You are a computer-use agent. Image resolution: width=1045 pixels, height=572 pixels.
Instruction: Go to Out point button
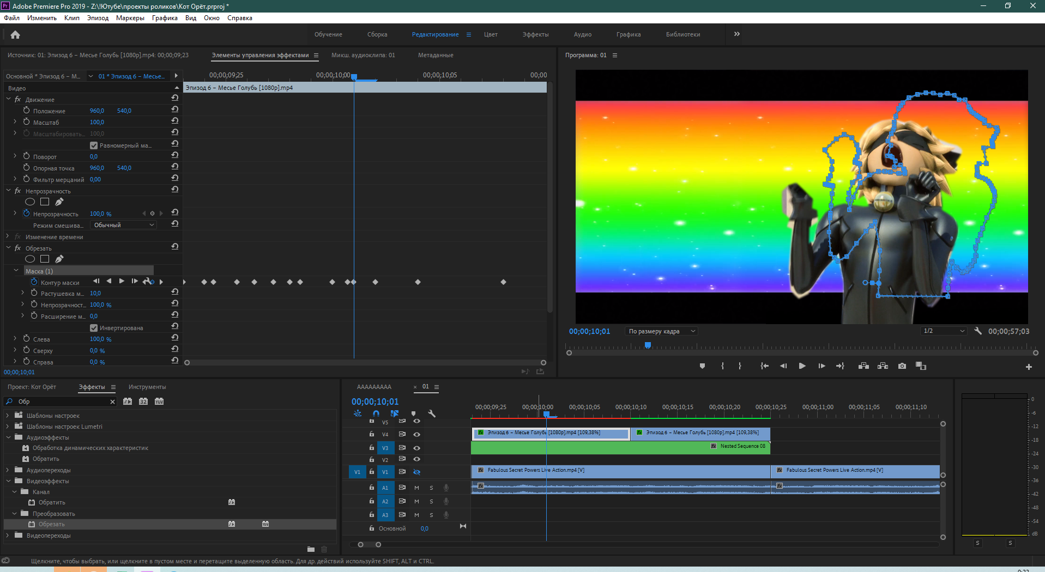pos(840,366)
